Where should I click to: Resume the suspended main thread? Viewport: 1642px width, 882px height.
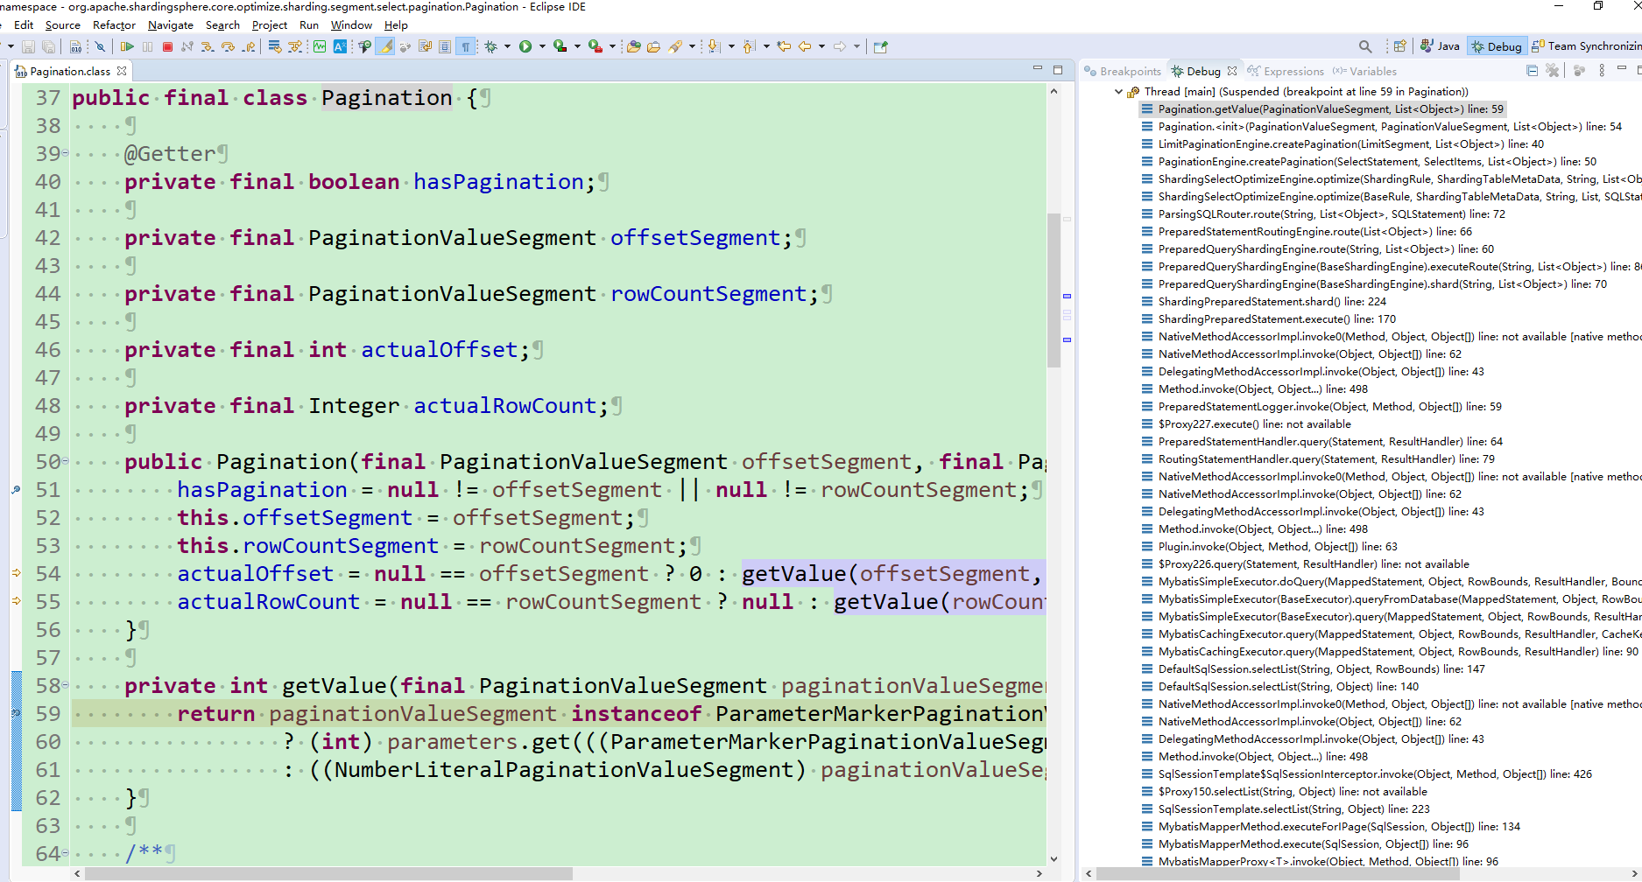[x=127, y=45]
